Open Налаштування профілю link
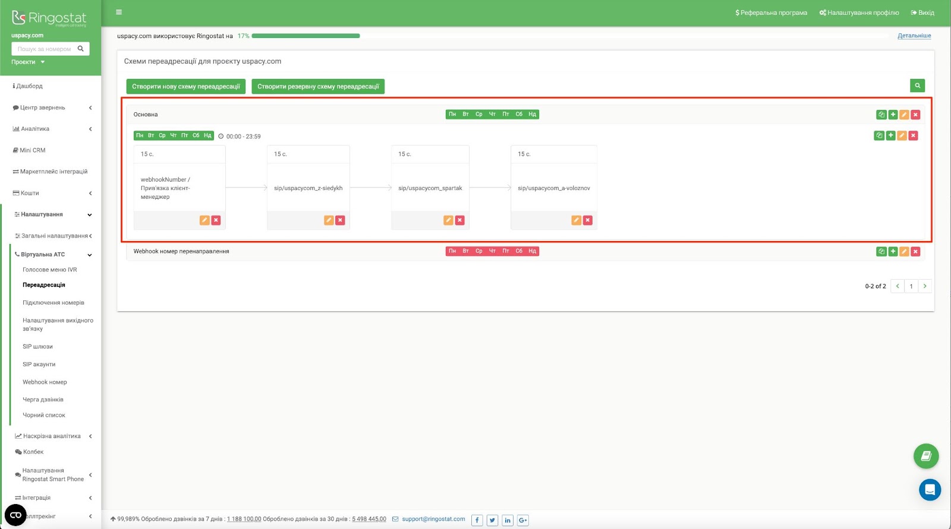Screen dimensions: 951x529 859,12
